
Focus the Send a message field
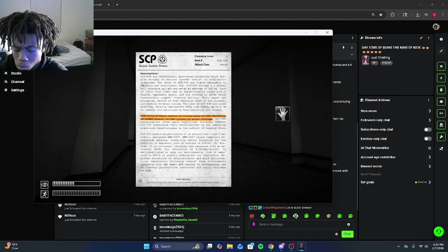(x=301, y=224)
